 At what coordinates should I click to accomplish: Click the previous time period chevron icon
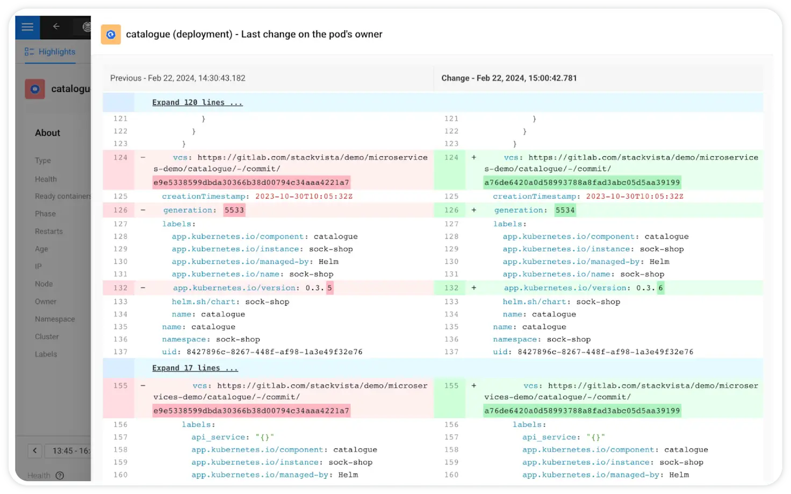pos(34,451)
